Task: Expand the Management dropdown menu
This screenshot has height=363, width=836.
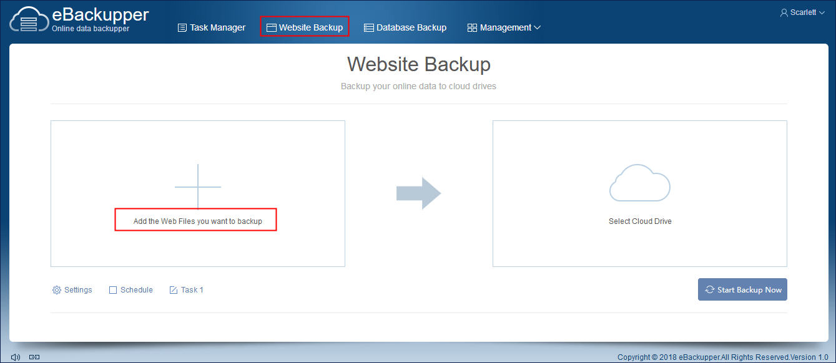Action: coord(504,27)
